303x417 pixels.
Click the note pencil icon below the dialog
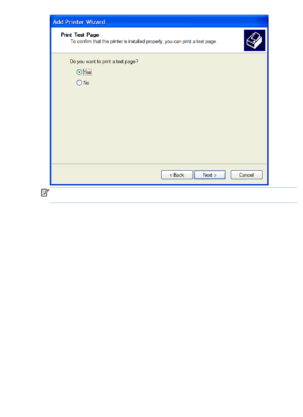tap(45, 192)
